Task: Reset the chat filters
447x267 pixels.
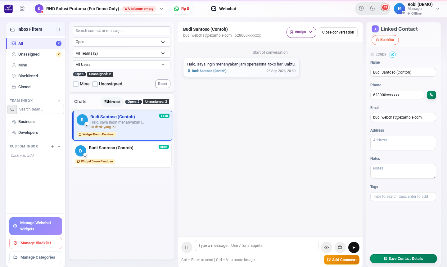Action: [x=163, y=84]
